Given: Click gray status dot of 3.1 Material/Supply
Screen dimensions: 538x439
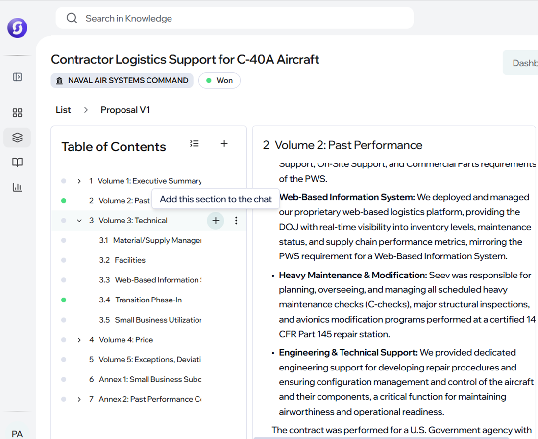Looking at the screenshot, I should 64,240.
